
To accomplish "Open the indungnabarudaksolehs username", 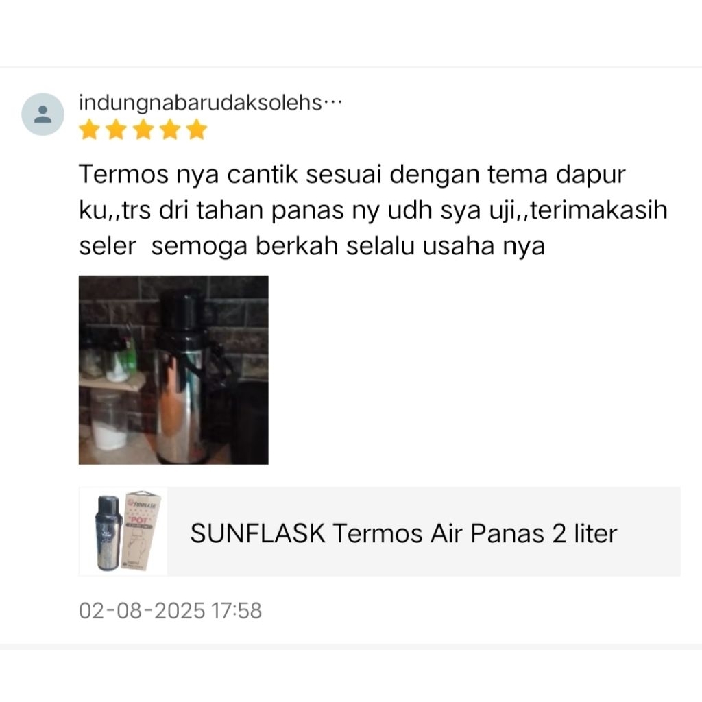I will point(200,104).
